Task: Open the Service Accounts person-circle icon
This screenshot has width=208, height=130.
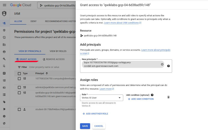Action: pyautogui.click(x=4, y=52)
